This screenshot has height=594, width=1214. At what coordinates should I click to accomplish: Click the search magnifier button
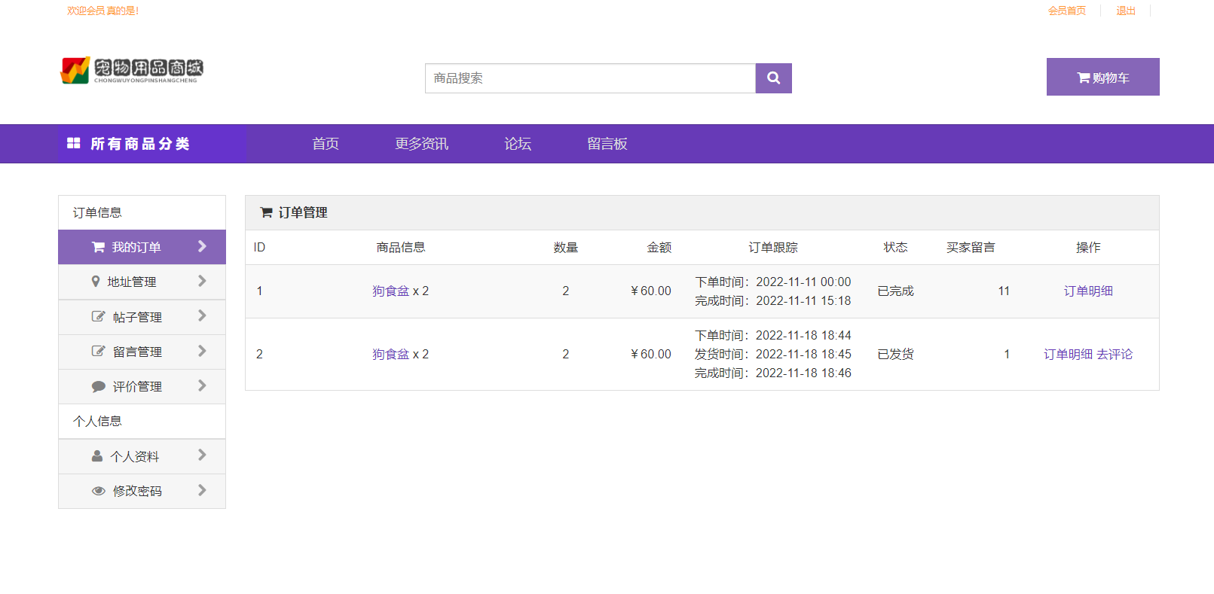[773, 78]
